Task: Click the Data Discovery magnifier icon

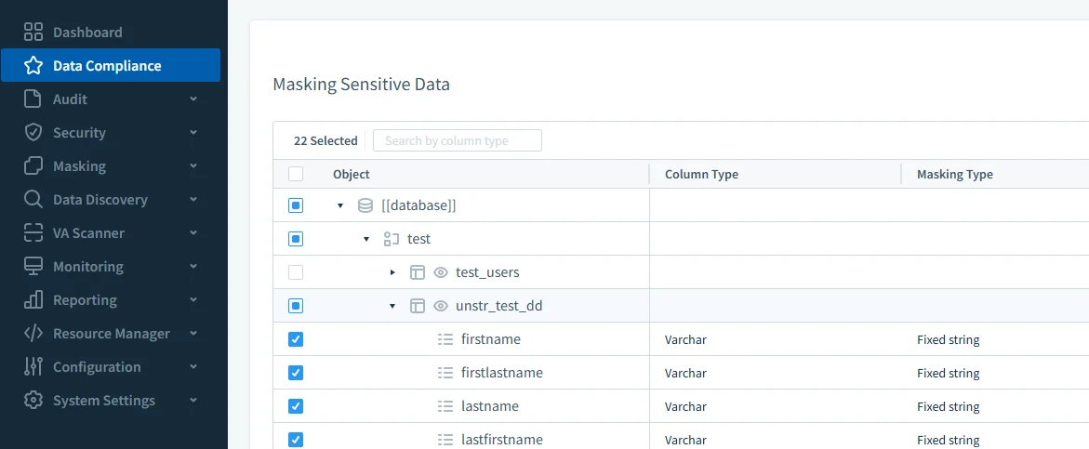Action: [33, 200]
